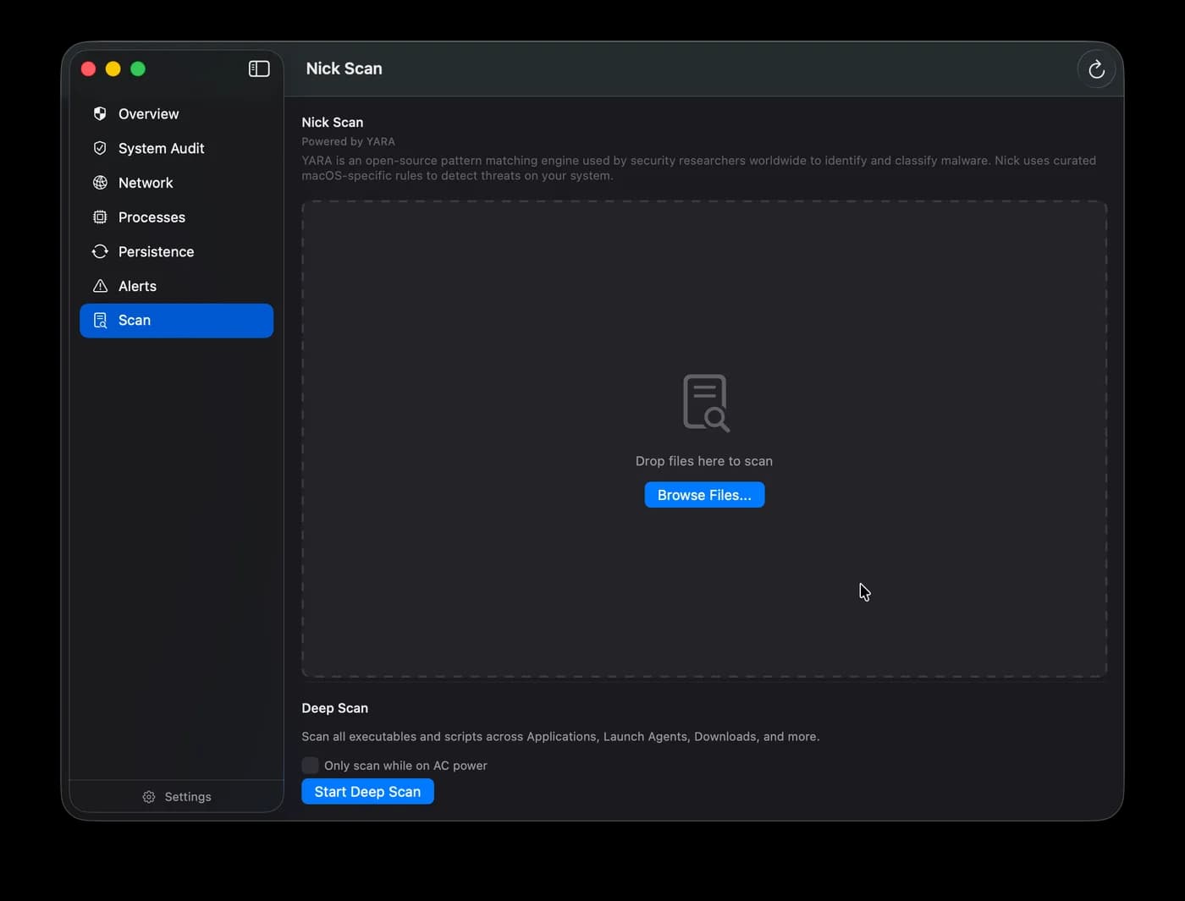Image resolution: width=1185 pixels, height=901 pixels.
Task: Open the Overview section
Action: pyautogui.click(x=176, y=113)
